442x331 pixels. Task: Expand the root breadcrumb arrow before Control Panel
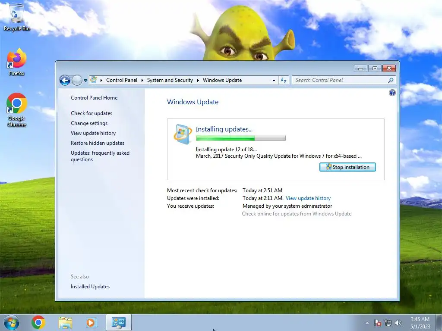pos(101,80)
